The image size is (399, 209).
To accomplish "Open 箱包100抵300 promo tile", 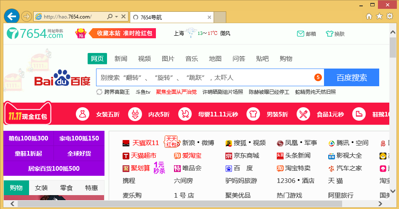I will pos(29,138).
